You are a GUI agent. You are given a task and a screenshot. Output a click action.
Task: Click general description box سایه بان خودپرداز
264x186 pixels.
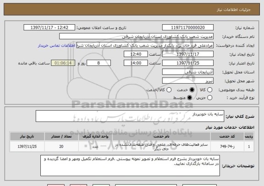pos(130,116)
